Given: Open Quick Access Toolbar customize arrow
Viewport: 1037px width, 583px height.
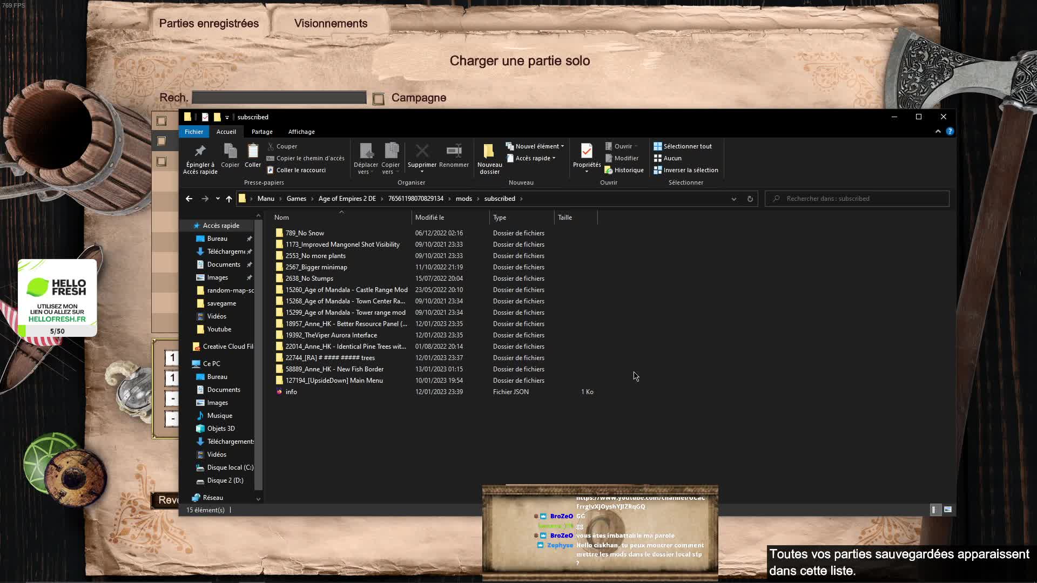Looking at the screenshot, I should click(227, 117).
